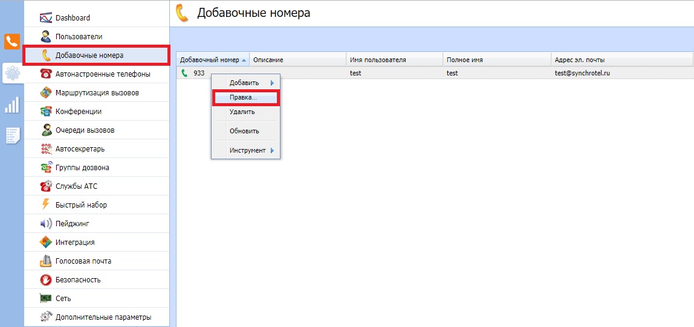Image resolution: width=694 pixels, height=327 pixels.
Task: Open Дополнительные параметры section
Action: click(x=97, y=317)
